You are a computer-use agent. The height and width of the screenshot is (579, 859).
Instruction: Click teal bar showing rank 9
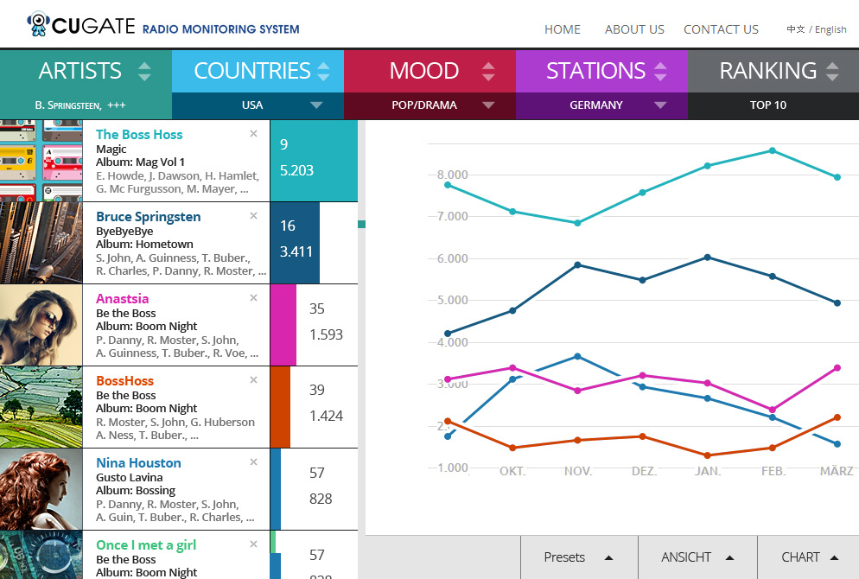(x=314, y=161)
